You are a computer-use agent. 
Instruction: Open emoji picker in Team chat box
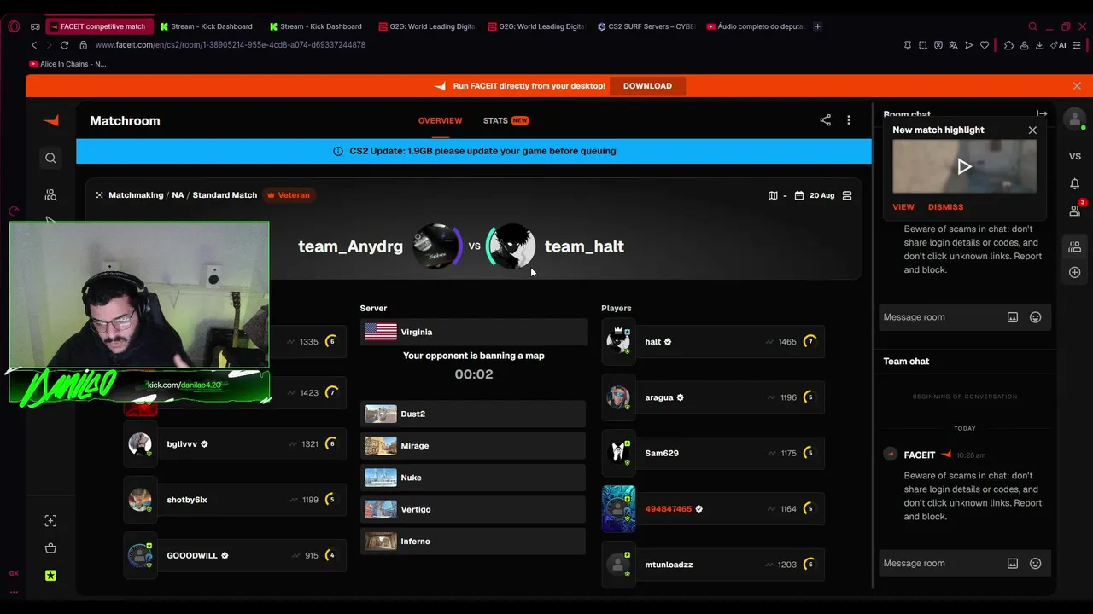[x=1035, y=564]
